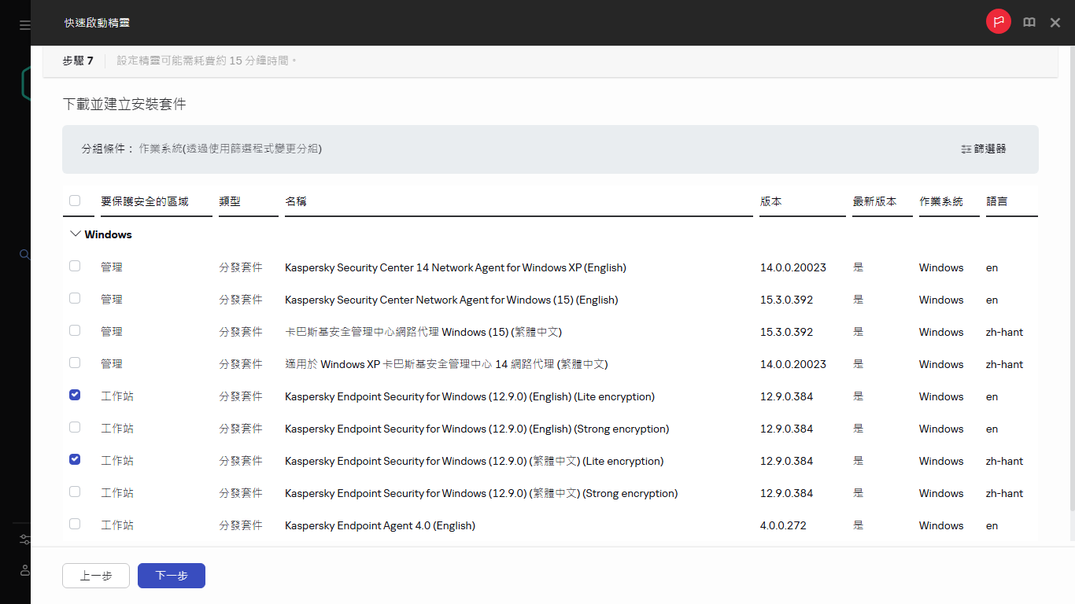Image resolution: width=1075 pixels, height=604 pixels.
Task: Click the 上一步 button
Action: click(96, 576)
